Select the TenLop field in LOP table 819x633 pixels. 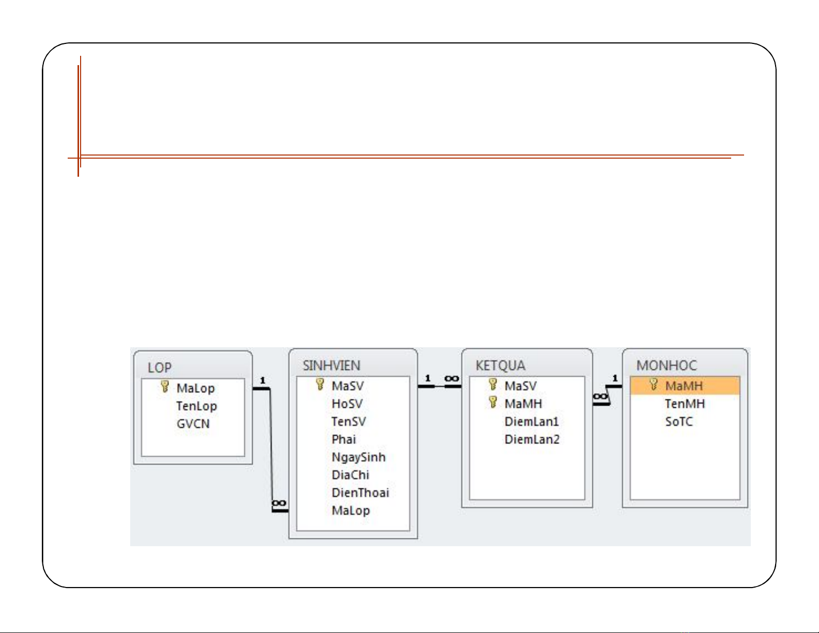[x=196, y=406]
